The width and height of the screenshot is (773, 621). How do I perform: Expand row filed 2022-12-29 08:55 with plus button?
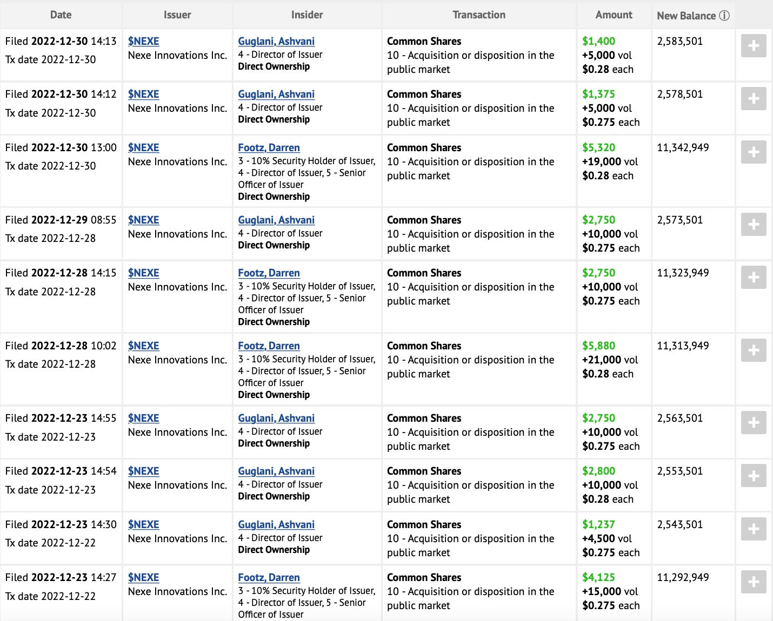pos(754,225)
